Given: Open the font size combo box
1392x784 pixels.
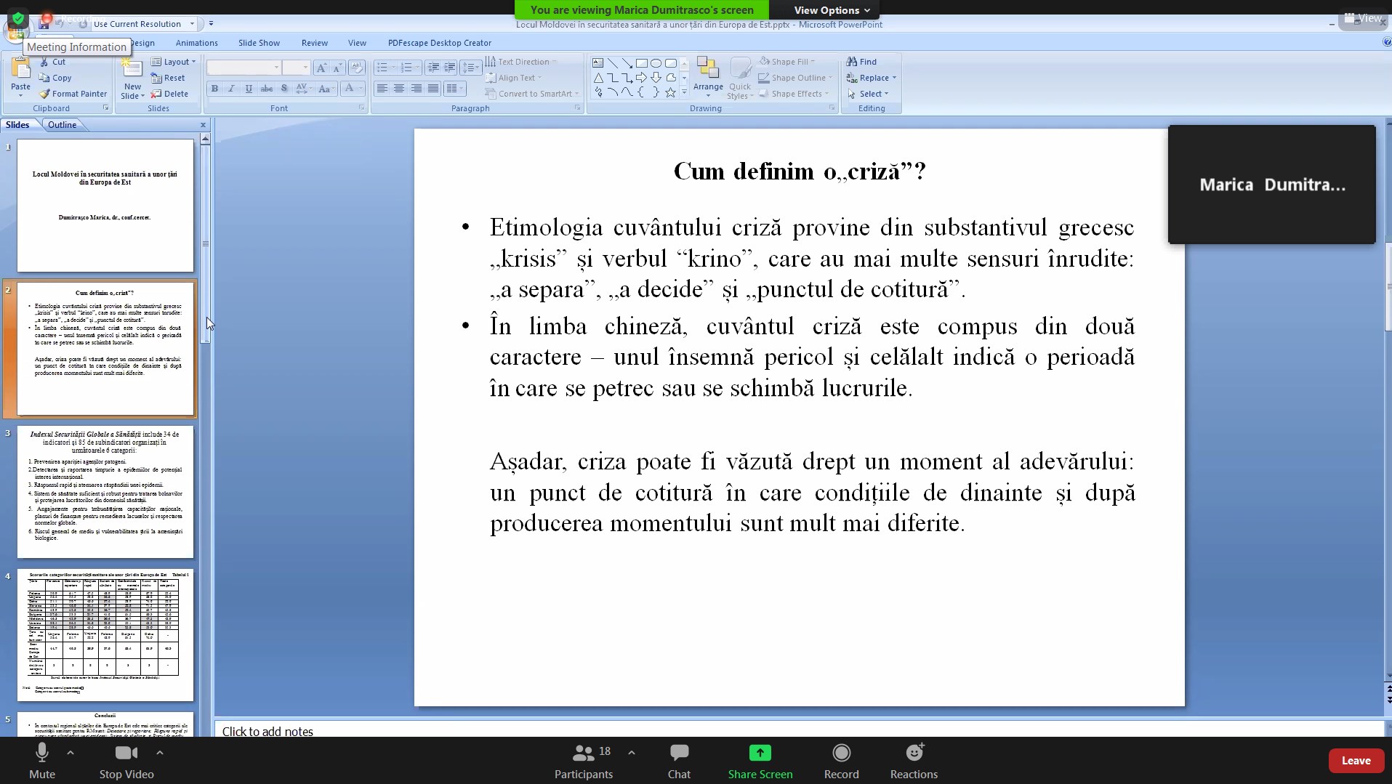Looking at the screenshot, I should (x=296, y=68).
